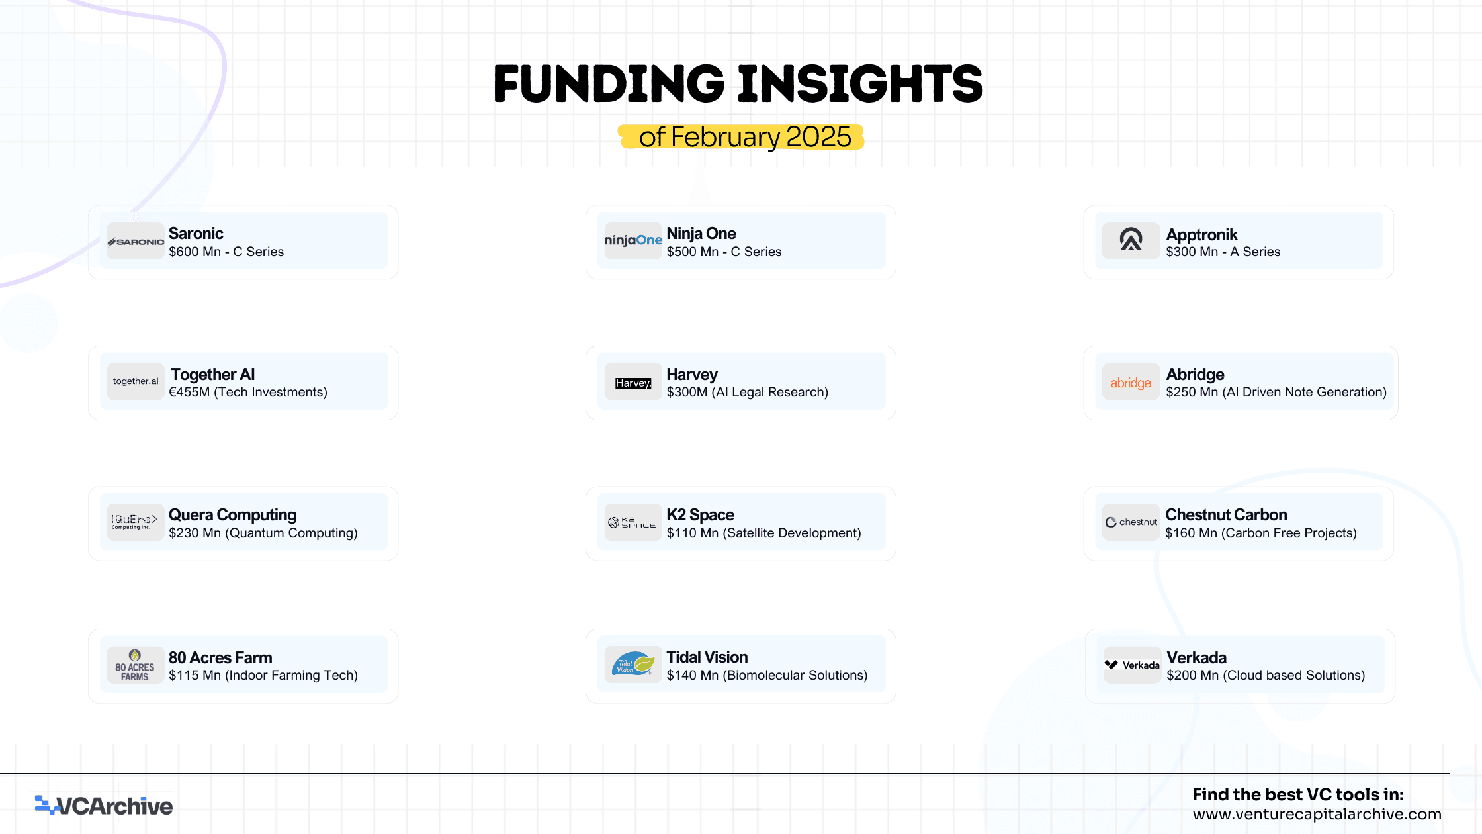Click the ninjaOne logo icon
The image size is (1482, 834).
[633, 240]
